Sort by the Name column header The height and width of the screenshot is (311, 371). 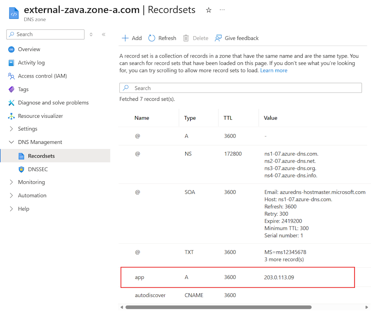click(x=142, y=118)
